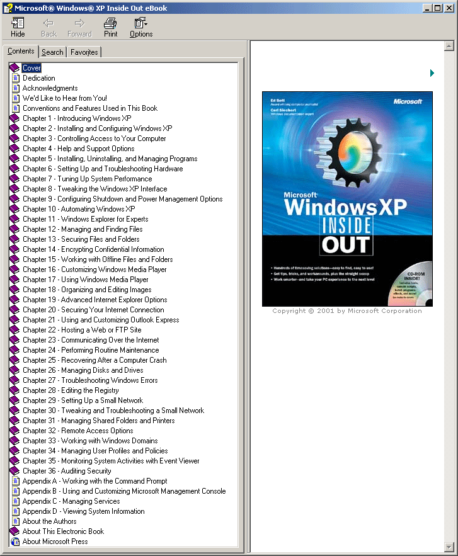The height and width of the screenshot is (556, 458).
Task: Select Appendix D - Viewing System Information
Action: pos(83,511)
